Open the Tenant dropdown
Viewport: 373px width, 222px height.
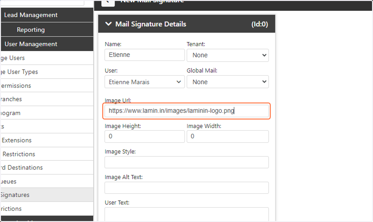(228, 55)
